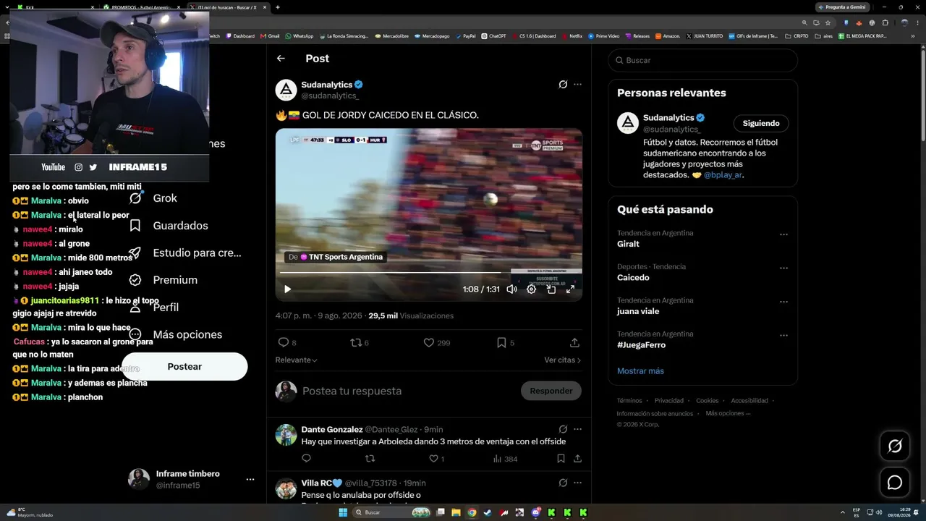Open the Windows Start menu
This screenshot has height=521, width=926.
pyautogui.click(x=343, y=513)
